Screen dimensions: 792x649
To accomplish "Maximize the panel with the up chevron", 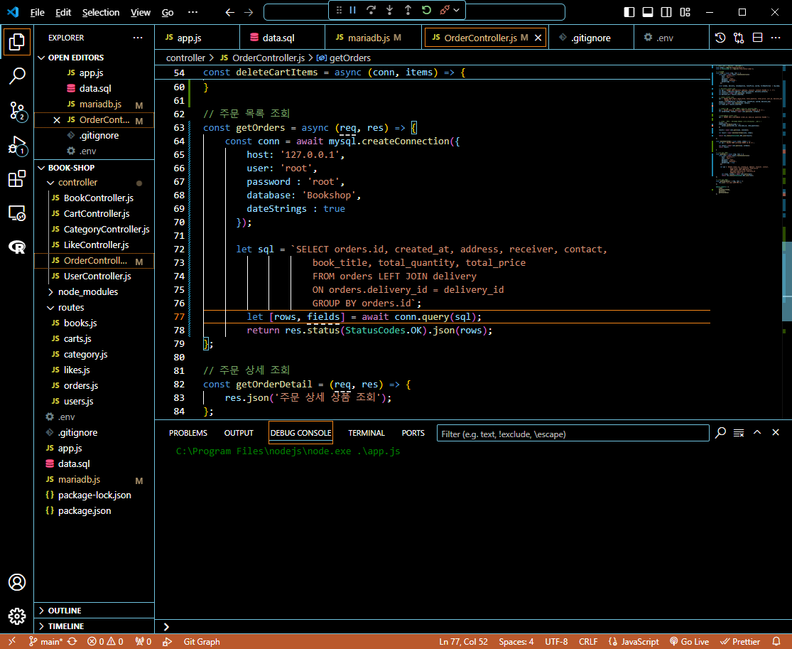I will (x=757, y=433).
